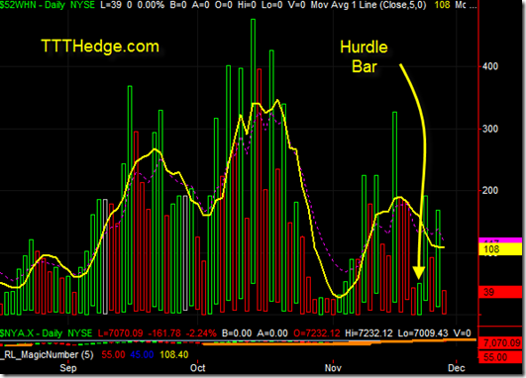Click the red 55.00 axis marker at bottom right
The height and width of the screenshot is (378, 526).
click(x=500, y=357)
